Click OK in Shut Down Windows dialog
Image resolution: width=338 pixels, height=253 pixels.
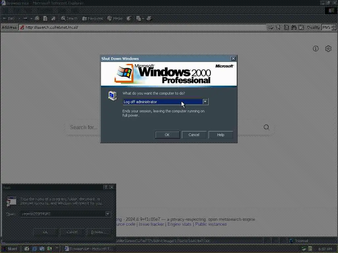click(x=167, y=135)
